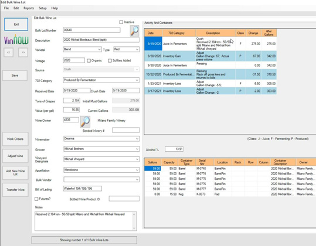Screen dimensions: 316x246
Task: Click the Bonded Winery # field
Action: click(125, 130)
